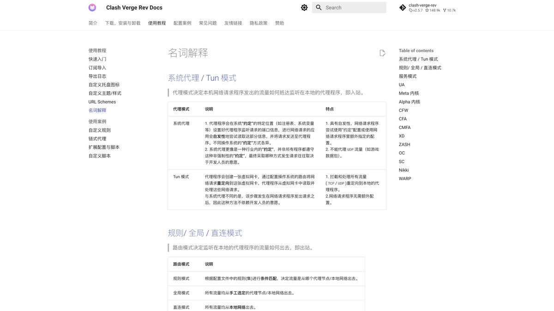Open the 简介 tab
Image resolution: width=554 pixels, height=311 pixels.
[x=93, y=23]
